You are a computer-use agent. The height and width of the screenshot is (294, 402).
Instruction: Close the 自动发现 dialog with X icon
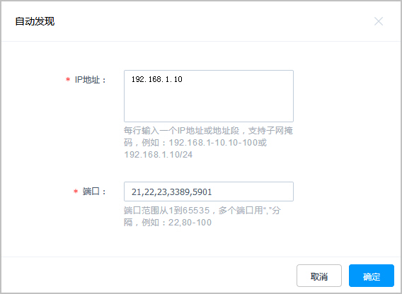tap(379, 21)
